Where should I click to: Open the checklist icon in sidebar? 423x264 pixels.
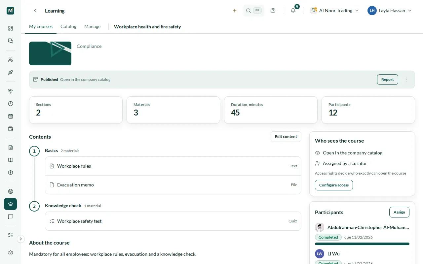pos(11,235)
